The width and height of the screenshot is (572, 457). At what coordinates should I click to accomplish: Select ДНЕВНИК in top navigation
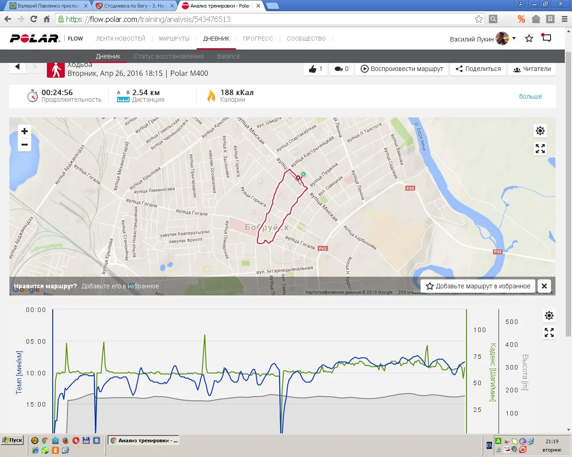(x=216, y=39)
